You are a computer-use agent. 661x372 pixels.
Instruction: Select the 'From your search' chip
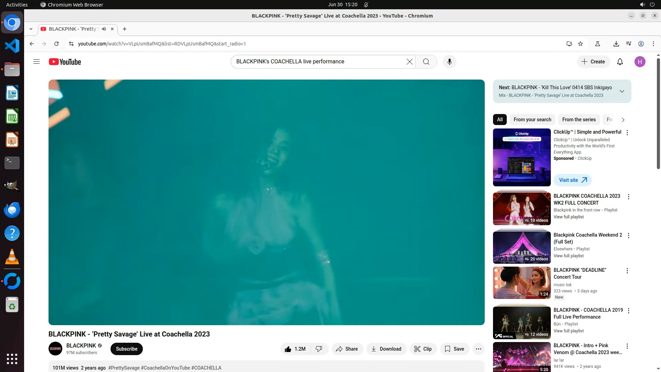[x=532, y=120]
